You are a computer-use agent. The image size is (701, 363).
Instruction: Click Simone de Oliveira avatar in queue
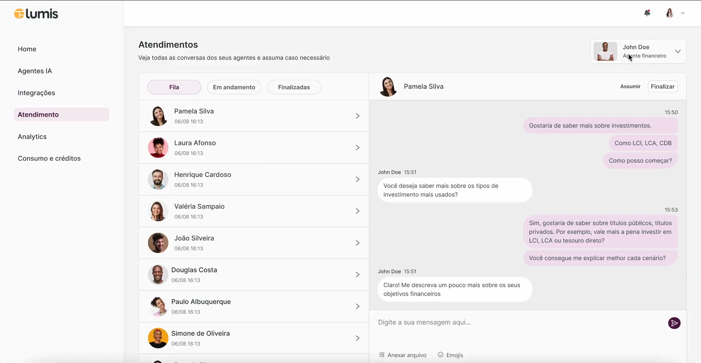point(158,338)
